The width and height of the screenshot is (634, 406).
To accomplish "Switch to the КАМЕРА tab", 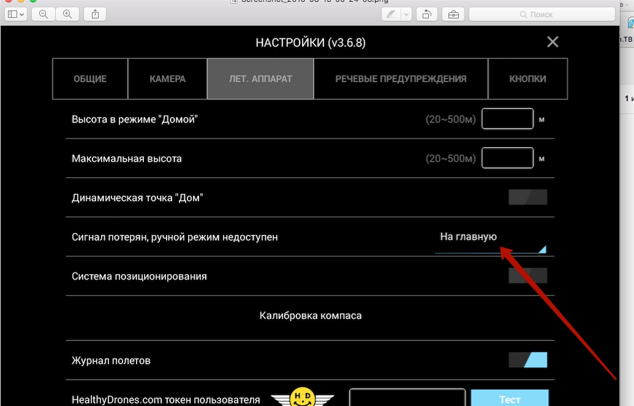I will (x=167, y=79).
